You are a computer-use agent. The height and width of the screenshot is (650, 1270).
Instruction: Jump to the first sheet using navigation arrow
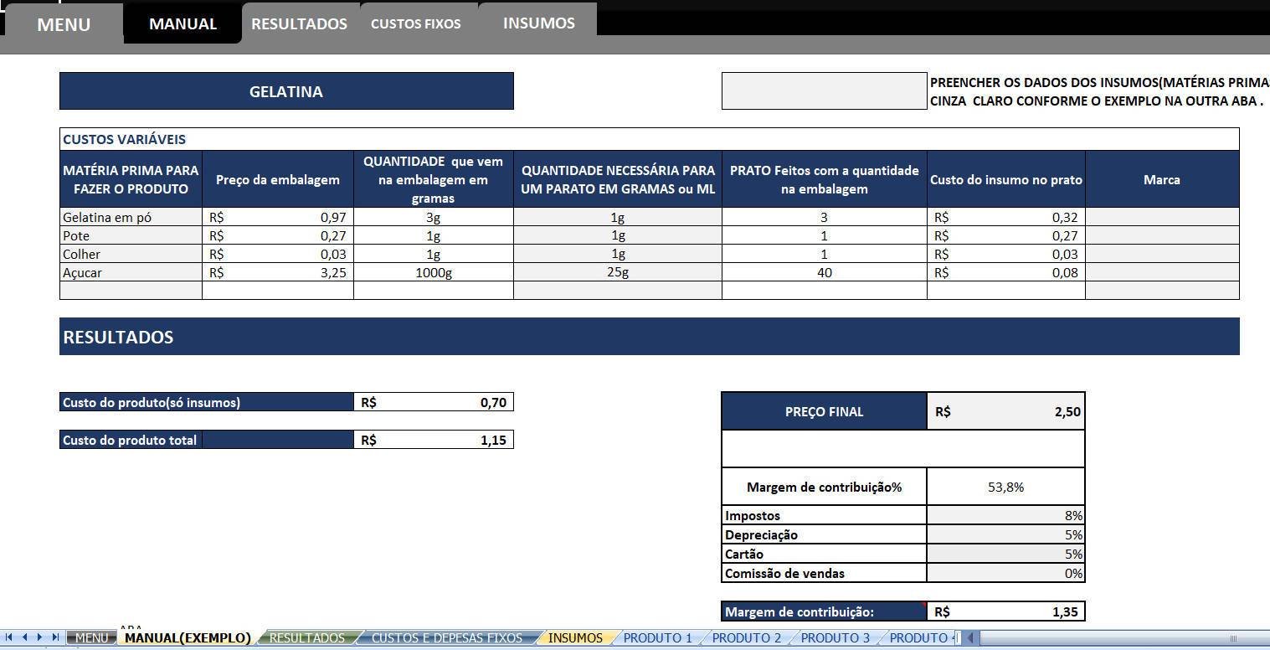(8, 637)
